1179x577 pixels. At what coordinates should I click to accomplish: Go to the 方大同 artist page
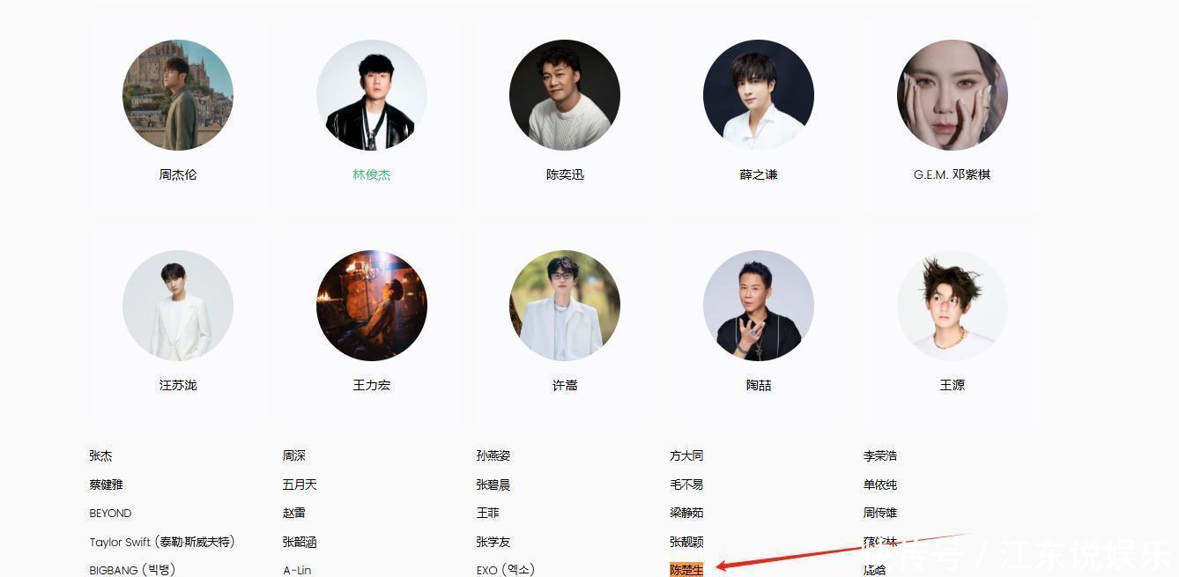(x=686, y=455)
